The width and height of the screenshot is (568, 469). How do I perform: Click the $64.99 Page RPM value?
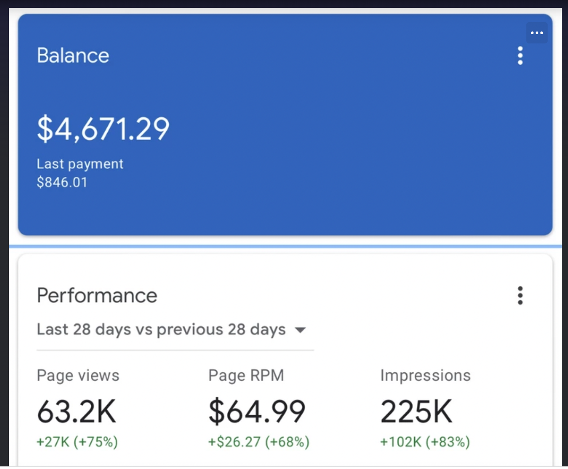(x=257, y=411)
